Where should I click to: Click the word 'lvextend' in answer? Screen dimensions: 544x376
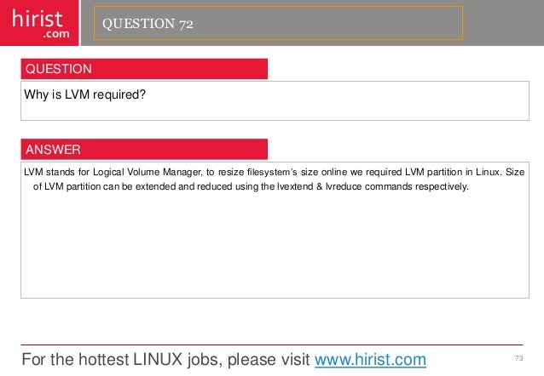[295, 186]
